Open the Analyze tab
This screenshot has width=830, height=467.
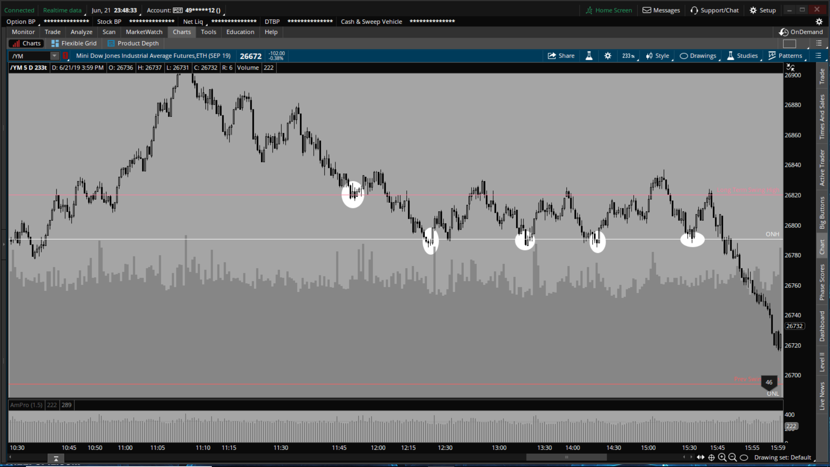(x=81, y=32)
